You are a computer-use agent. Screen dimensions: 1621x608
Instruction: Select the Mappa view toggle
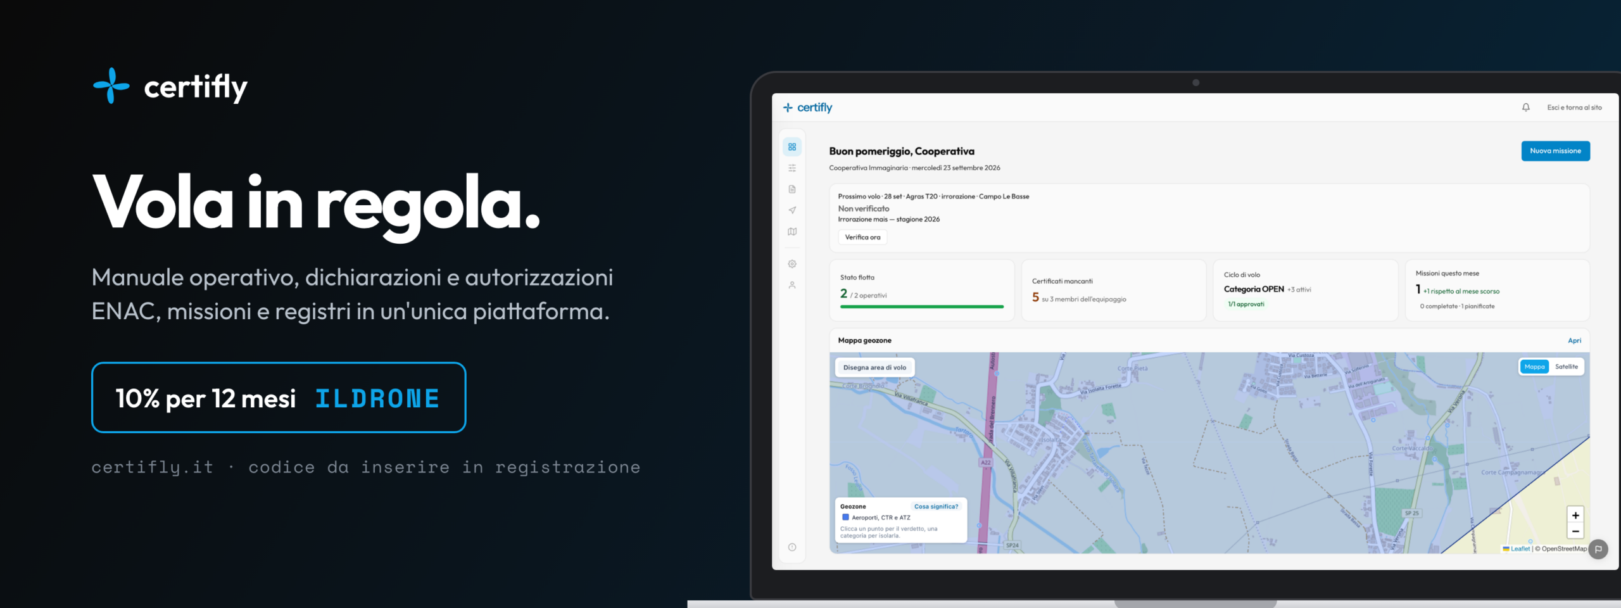pyautogui.click(x=1534, y=367)
